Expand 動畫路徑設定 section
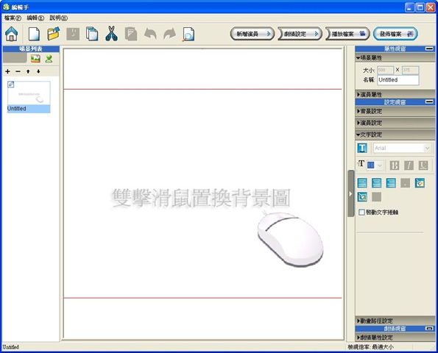 click(395, 321)
